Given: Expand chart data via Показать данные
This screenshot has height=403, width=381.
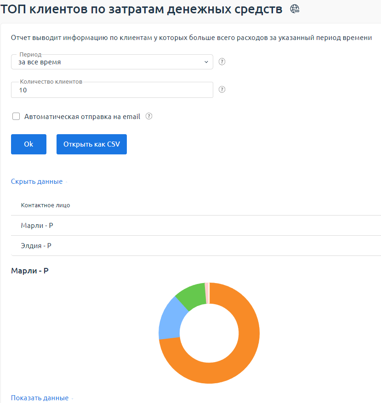Looking at the screenshot, I should 40,398.
